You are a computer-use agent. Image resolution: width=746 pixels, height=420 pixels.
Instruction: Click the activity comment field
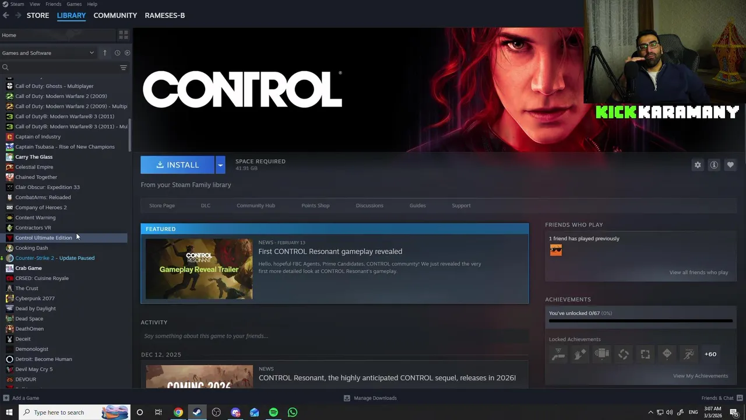(335, 336)
